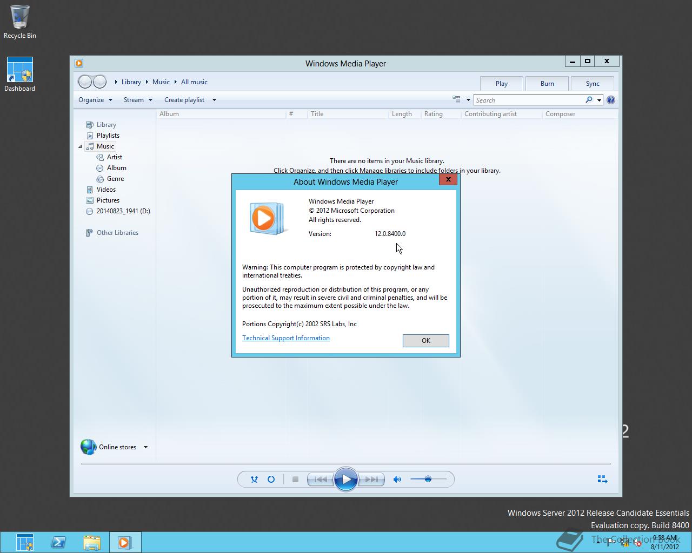Sort by the Length column header
This screenshot has height=553, width=692.
point(405,114)
